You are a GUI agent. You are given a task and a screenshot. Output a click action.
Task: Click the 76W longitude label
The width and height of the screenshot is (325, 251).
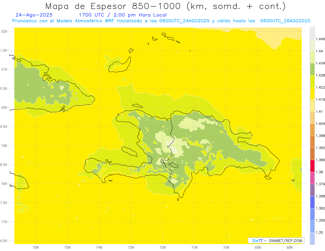[35, 247]
